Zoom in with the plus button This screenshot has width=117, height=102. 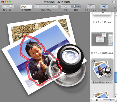[54, 6]
